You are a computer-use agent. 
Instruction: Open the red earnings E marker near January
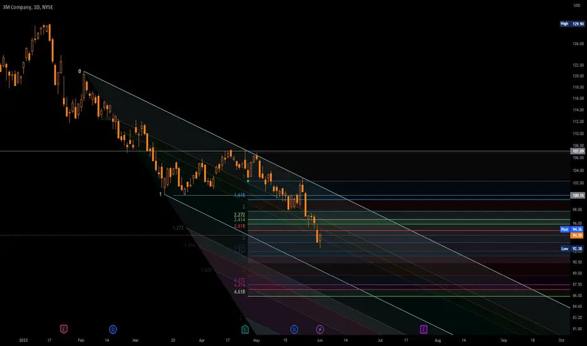64,330
